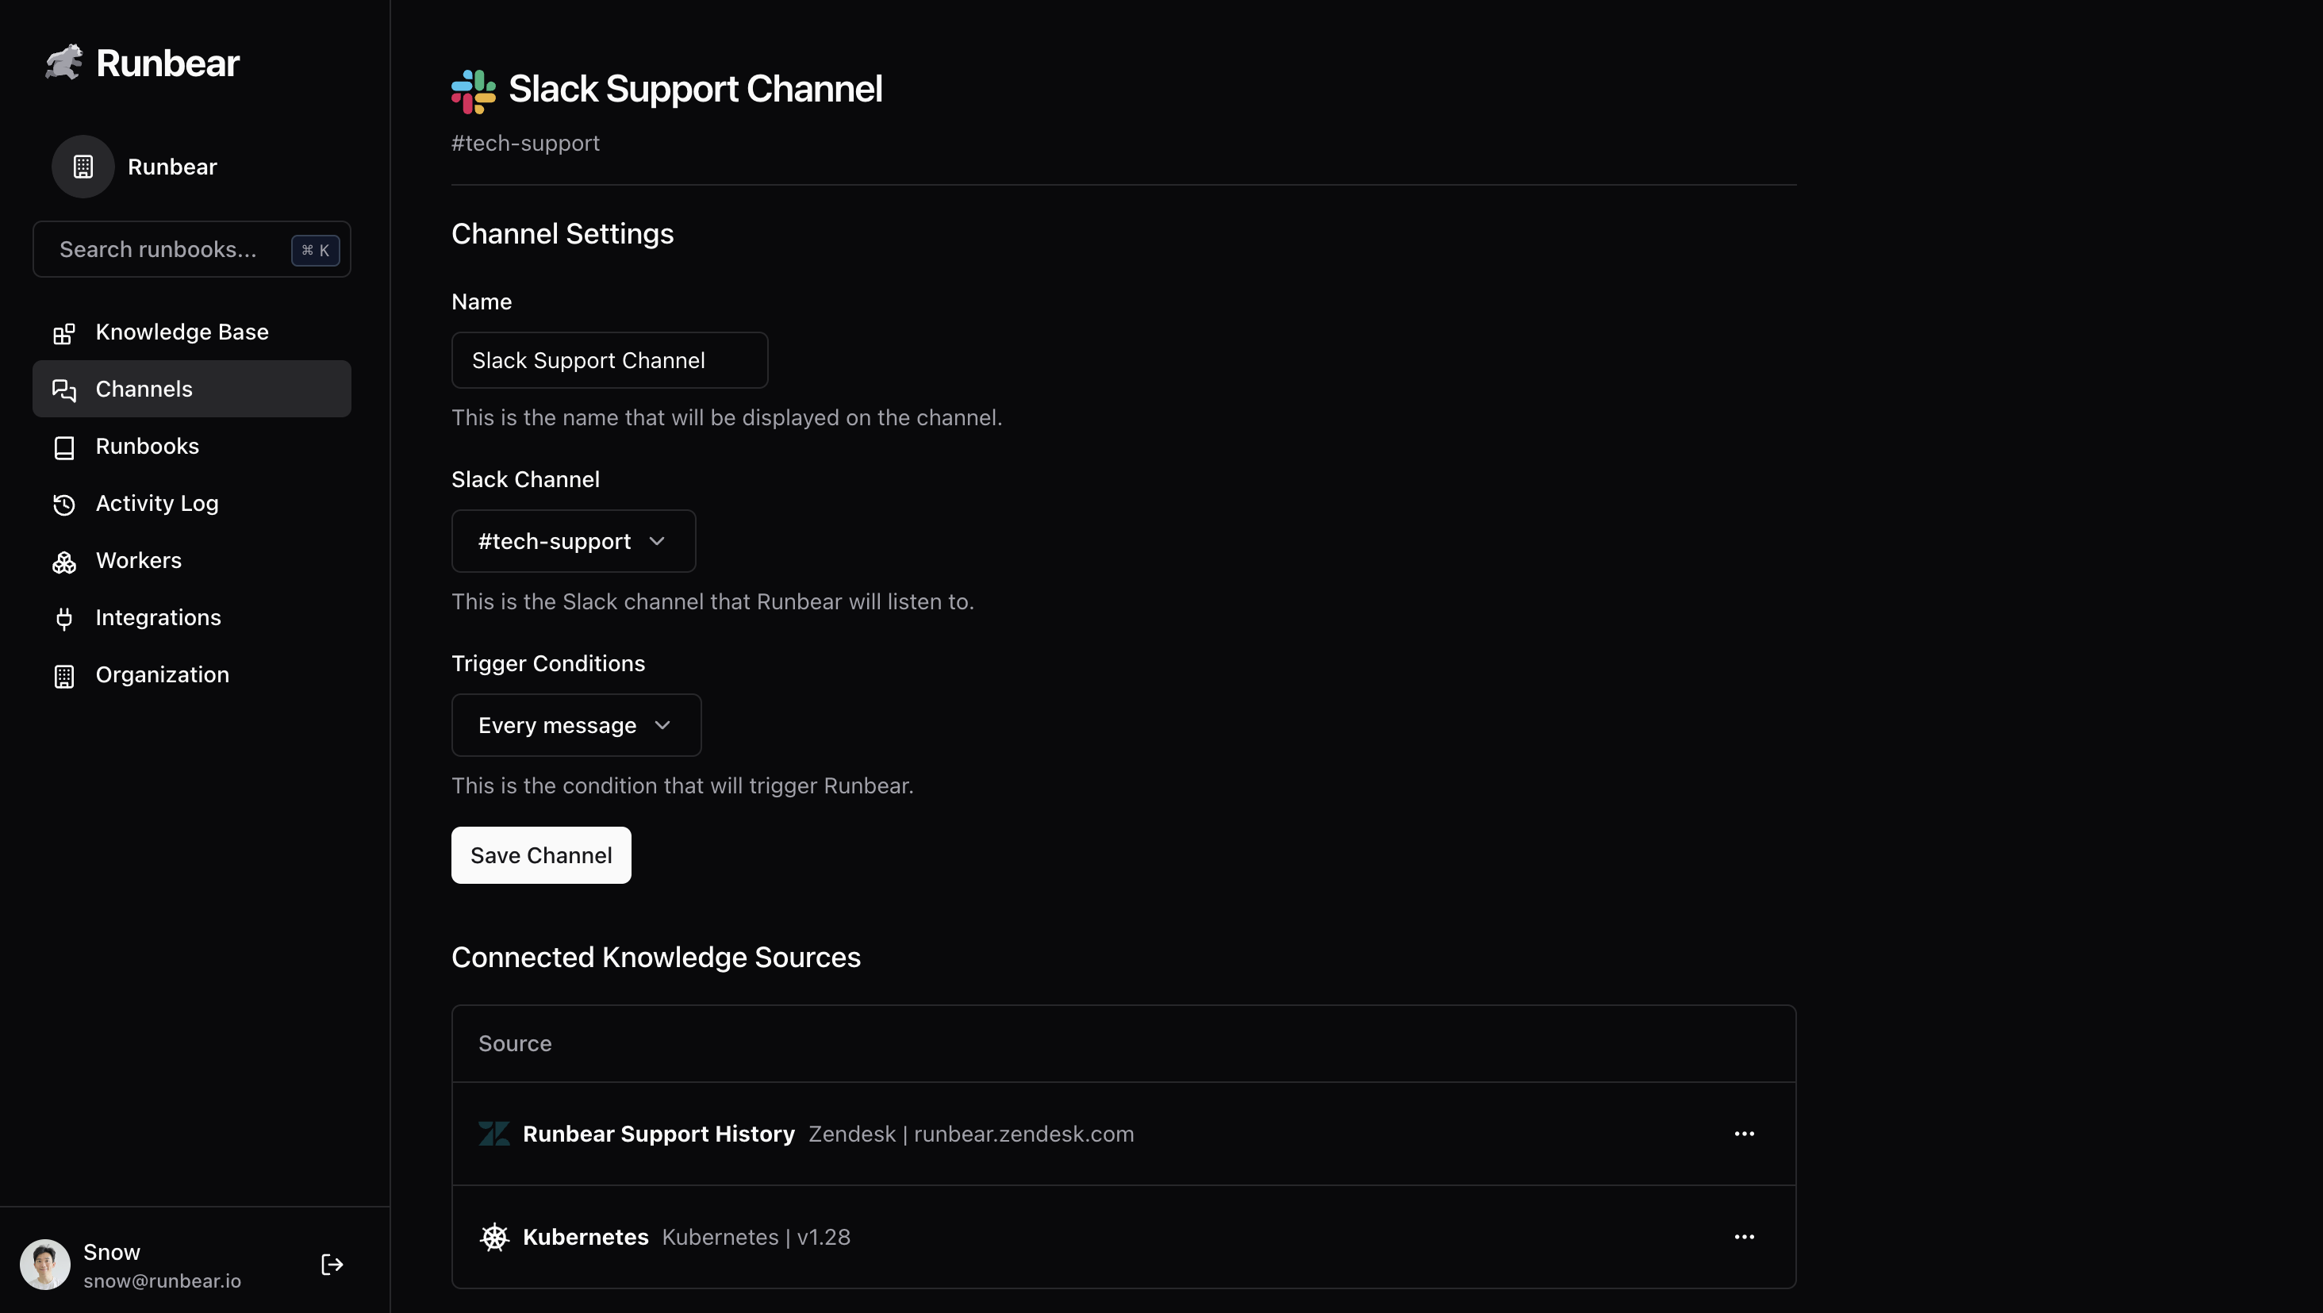Click the Zendesk icon for Runbear Support History
This screenshot has height=1313, width=2323.
(494, 1134)
